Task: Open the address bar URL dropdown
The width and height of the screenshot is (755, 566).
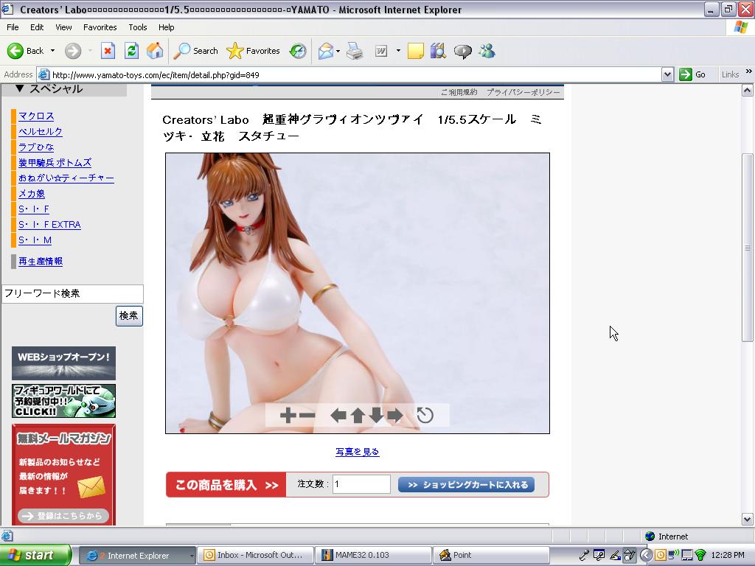Action: click(667, 74)
